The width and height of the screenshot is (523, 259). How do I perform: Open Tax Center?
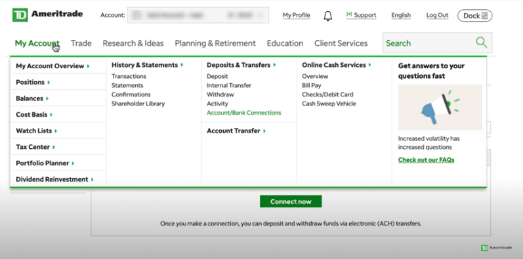[x=35, y=147]
